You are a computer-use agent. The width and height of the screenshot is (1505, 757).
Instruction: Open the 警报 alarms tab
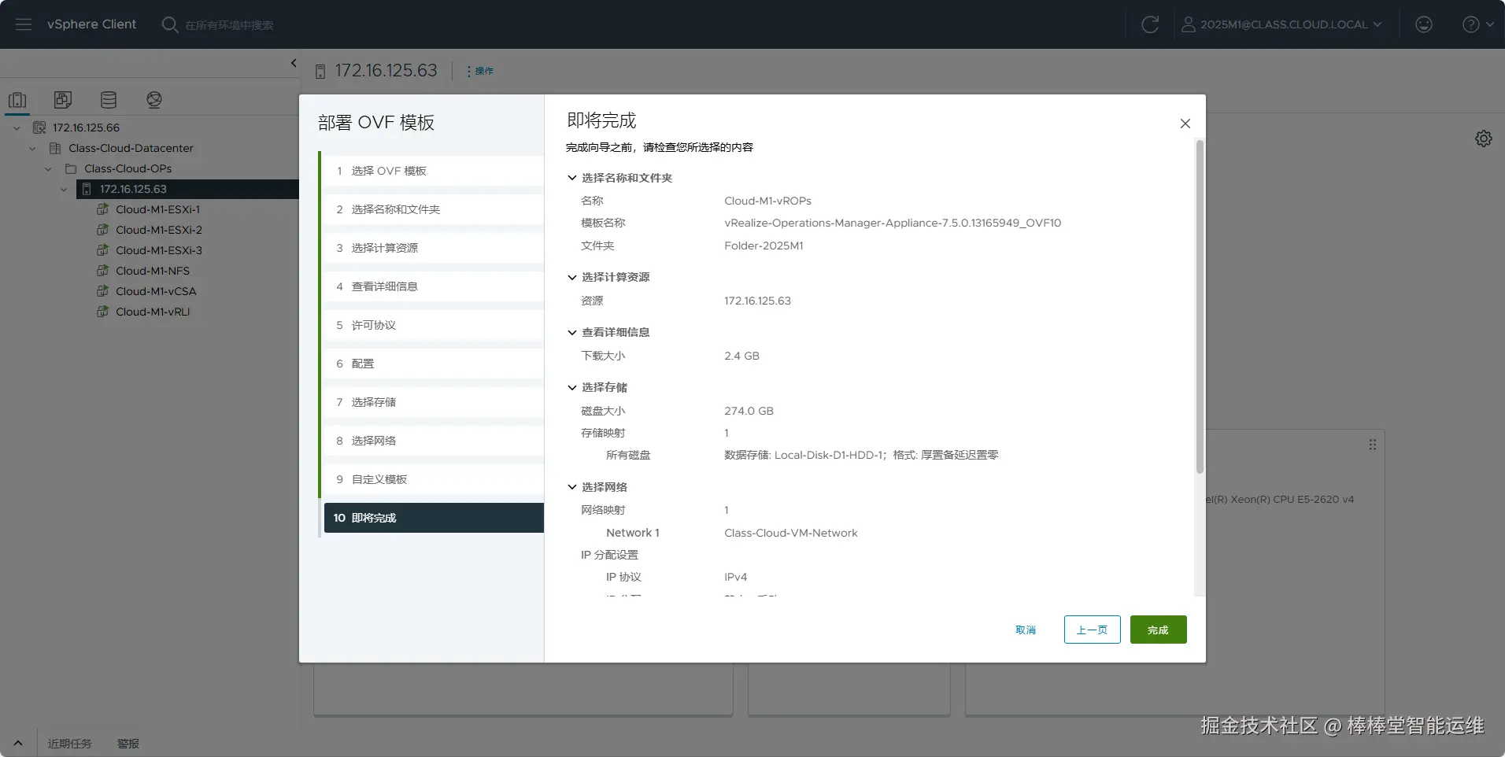(x=128, y=744)
